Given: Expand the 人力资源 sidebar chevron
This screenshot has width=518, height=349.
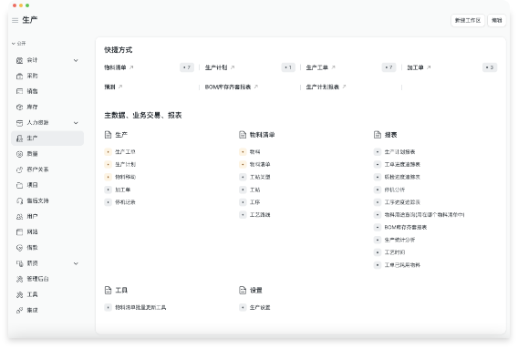Looking at the screenshot, I should (76, 123).
